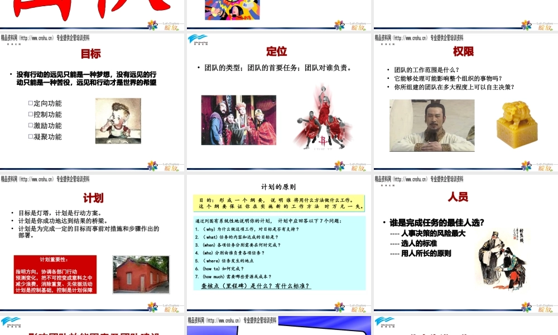This screenshot has width=558, height=335.
Task: Click the (how much) question line
Action: [x=233, y=276]
